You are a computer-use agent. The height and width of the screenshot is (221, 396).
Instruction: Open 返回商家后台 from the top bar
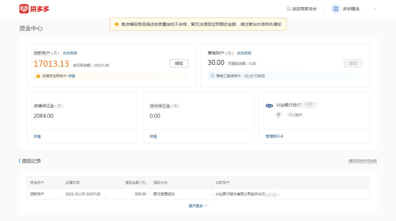[303, 9]
